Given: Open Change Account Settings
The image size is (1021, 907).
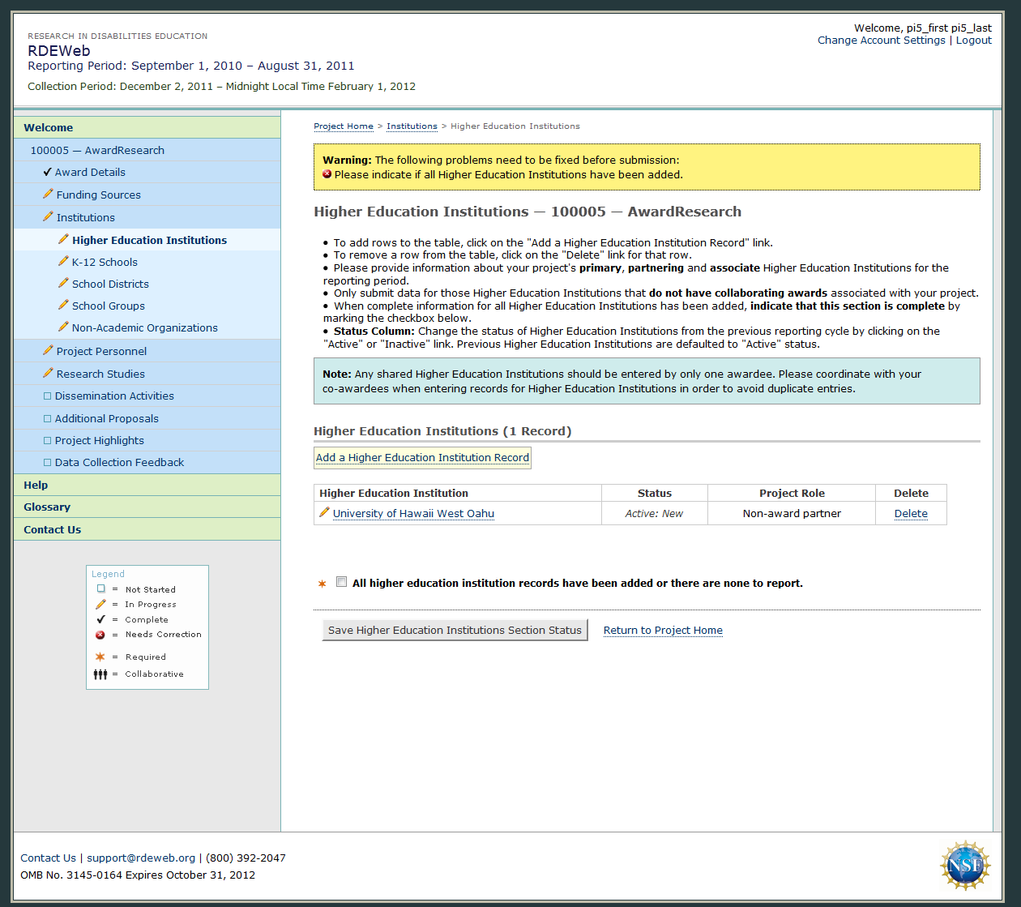Looking at the screenshot, I should click(881, 41).
